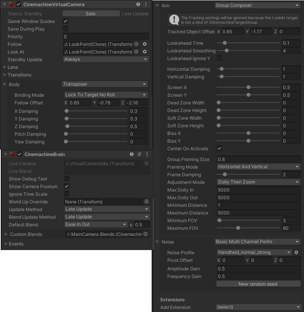Collapse the Aim section arrow
Image resolution: width=304 pixels, height=312 pixels.
pos(157,6)
